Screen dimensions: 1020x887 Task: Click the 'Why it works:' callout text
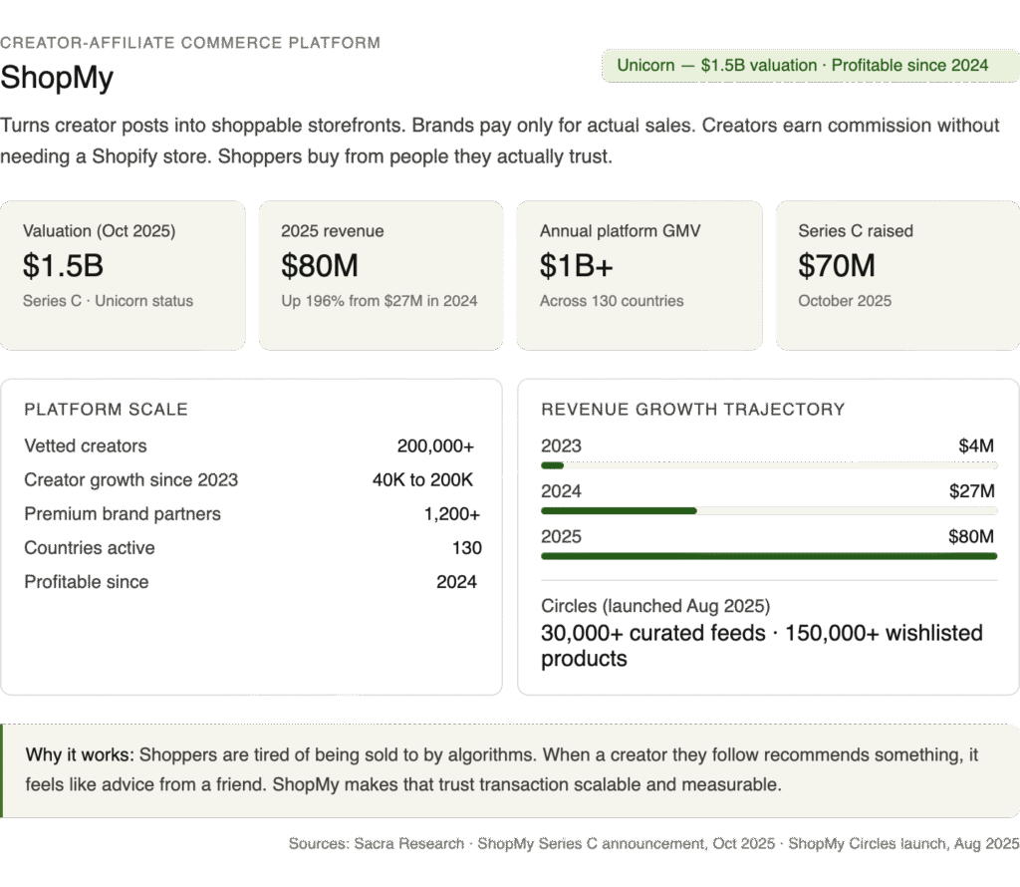502,769
